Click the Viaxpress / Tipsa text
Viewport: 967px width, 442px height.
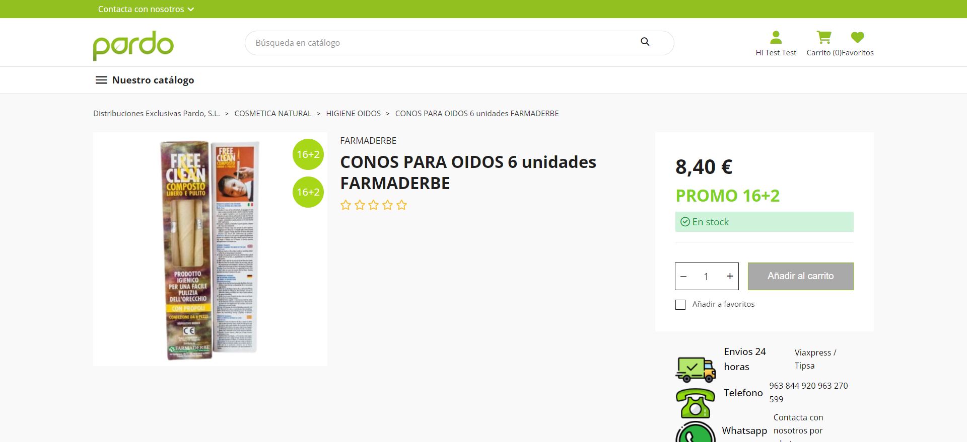815,359
